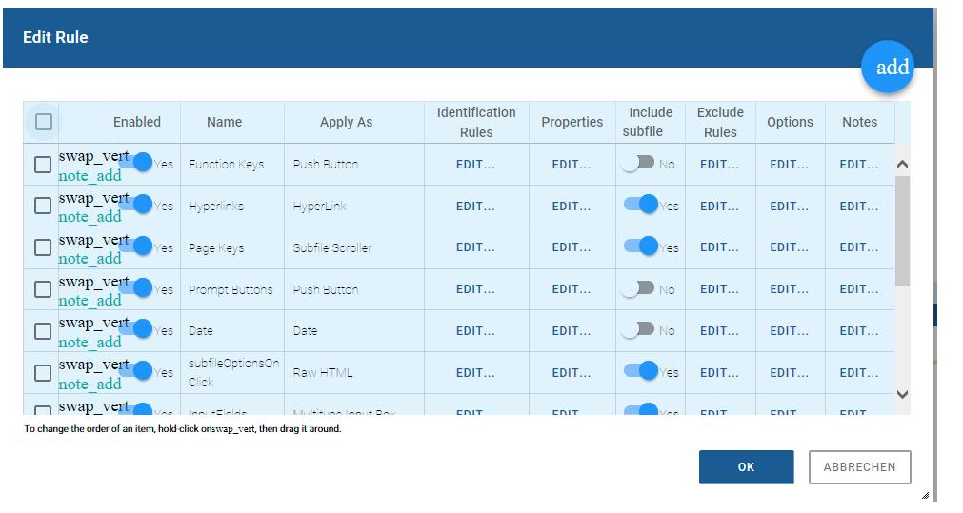
Task: Click swap_vert icon for Function Keys row
Action: (x=92, y=156)
